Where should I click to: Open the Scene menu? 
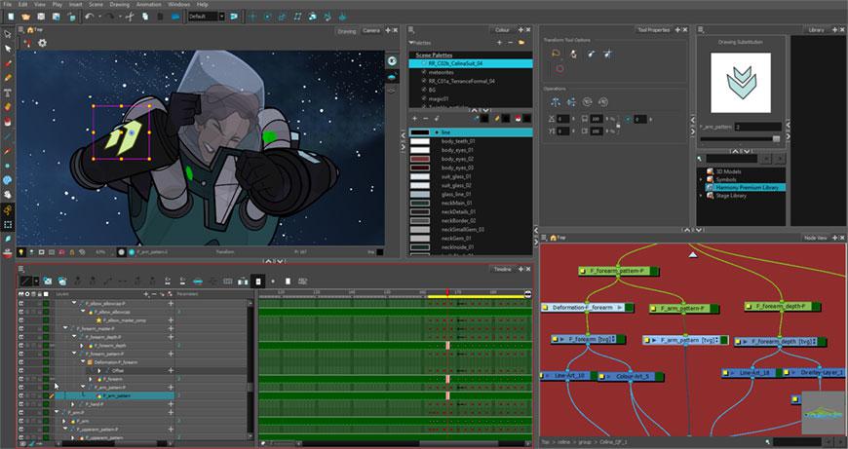(x=96, y=4)
